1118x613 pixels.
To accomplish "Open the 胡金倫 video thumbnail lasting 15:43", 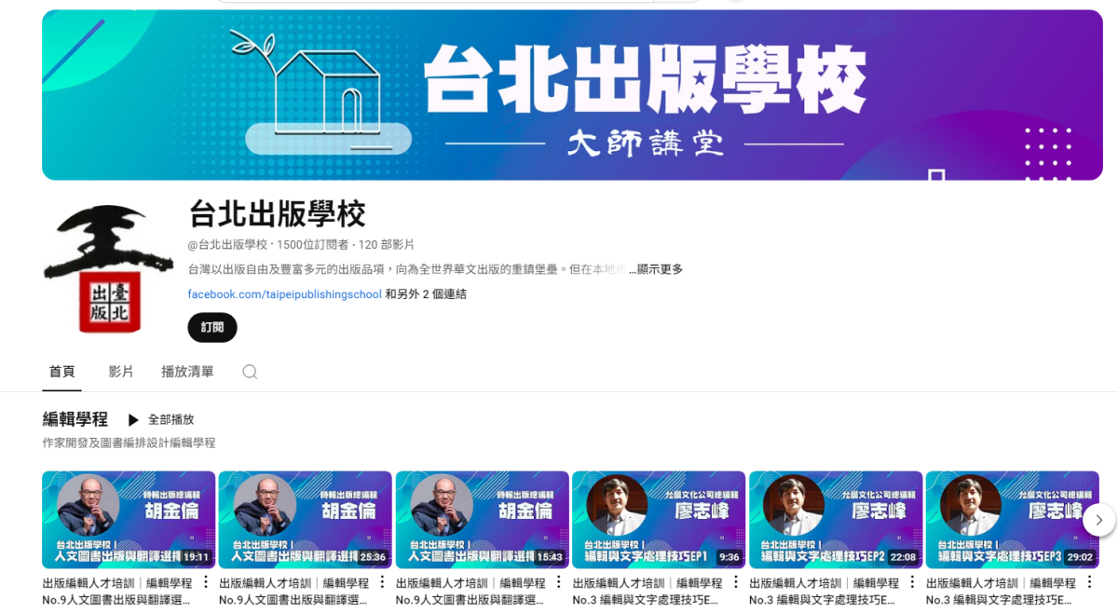I will (x=483, y=520).
